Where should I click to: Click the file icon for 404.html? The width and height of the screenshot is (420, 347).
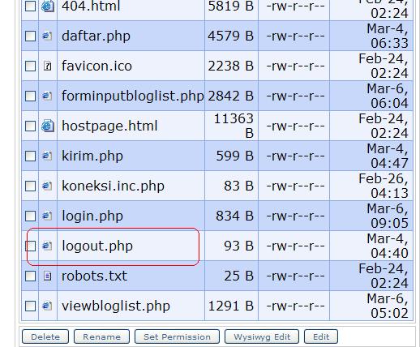(x=48, y=6)
